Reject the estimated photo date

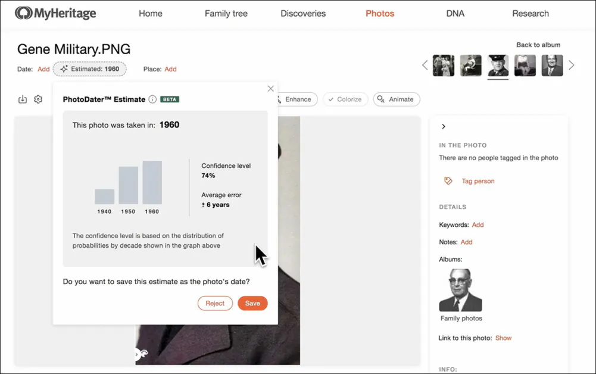point(215,303)
